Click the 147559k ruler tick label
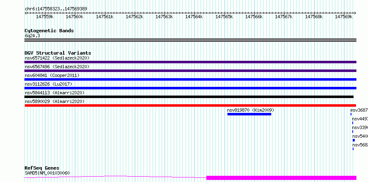368x182 pixels. tap(45, 17)
